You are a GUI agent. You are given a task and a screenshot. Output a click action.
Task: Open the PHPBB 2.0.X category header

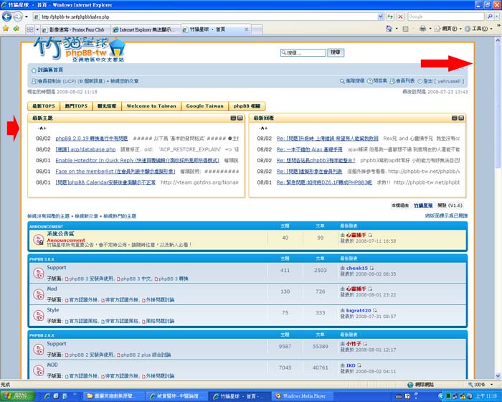click(42, 335)
